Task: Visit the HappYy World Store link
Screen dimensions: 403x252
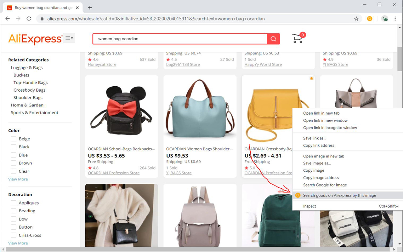Action: [263, 64]
